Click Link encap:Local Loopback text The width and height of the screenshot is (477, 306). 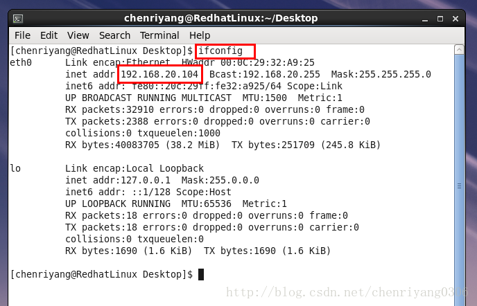click(x=135, y=168)
